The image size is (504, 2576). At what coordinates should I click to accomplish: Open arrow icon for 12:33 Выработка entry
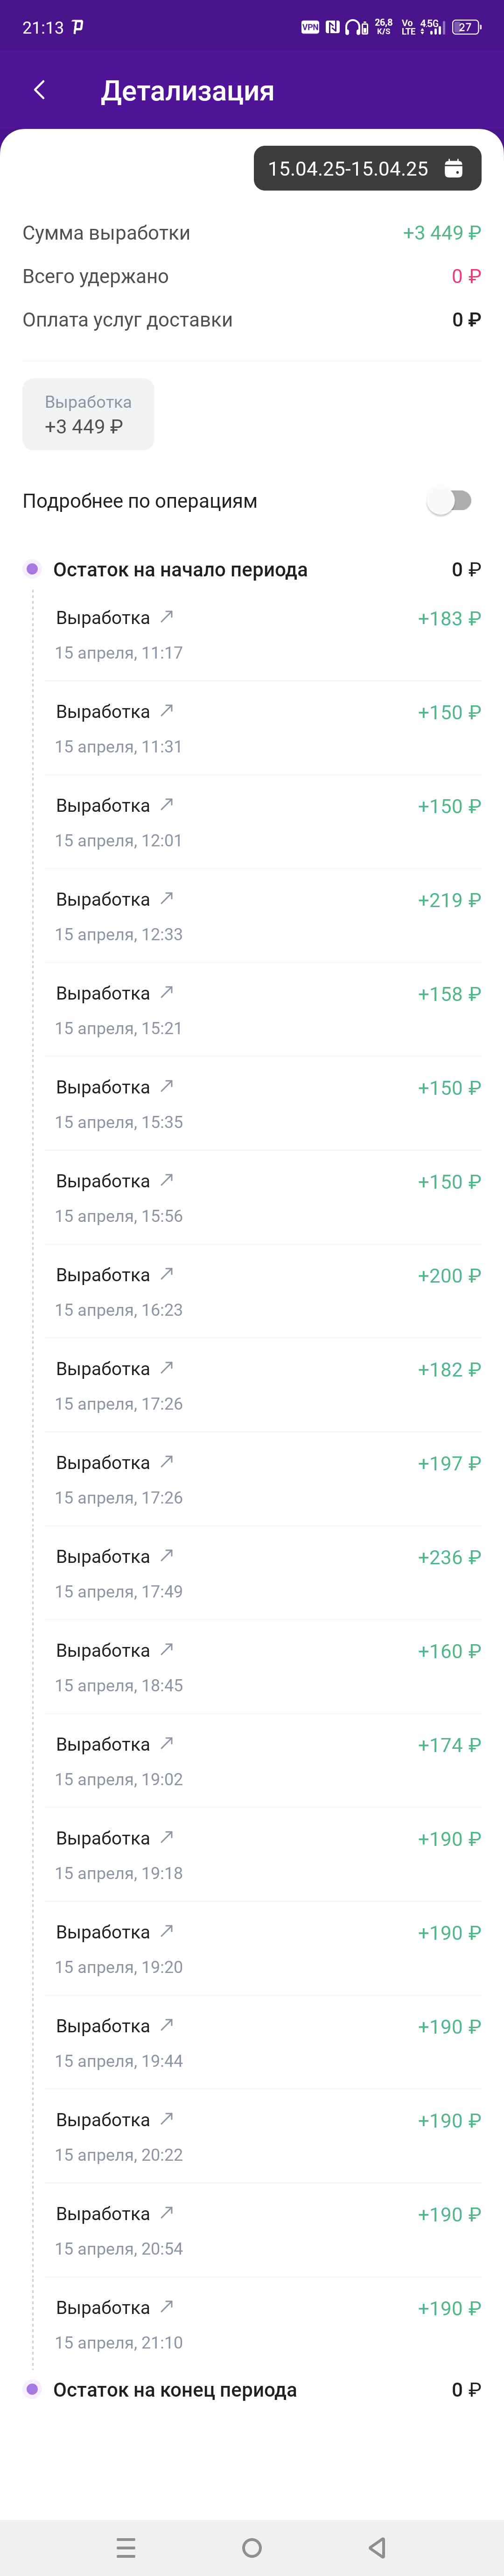[167, 898]
